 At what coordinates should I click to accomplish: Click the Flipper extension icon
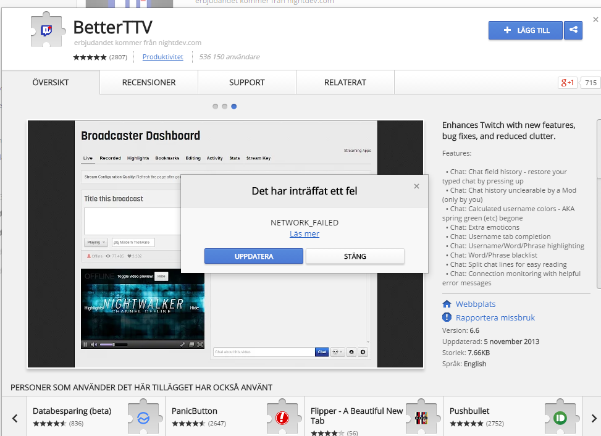[421, 417]
